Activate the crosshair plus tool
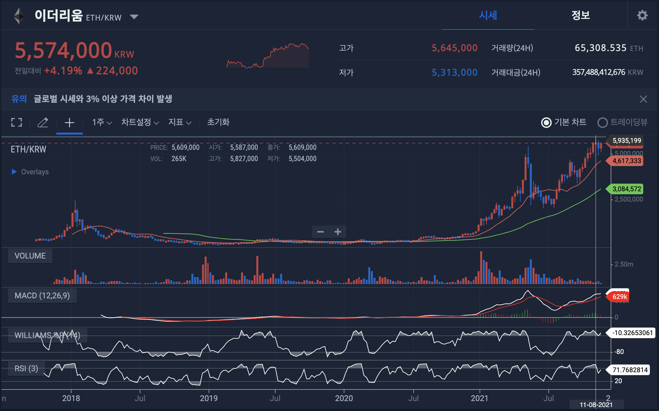Image resolution: width=659 pixels, height=411 pixels. pos(69,123)
